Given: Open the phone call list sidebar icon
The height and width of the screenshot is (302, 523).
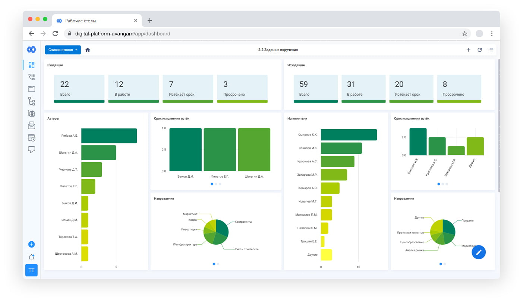Looking at the screenshot, I should click(x=31, y=77).
